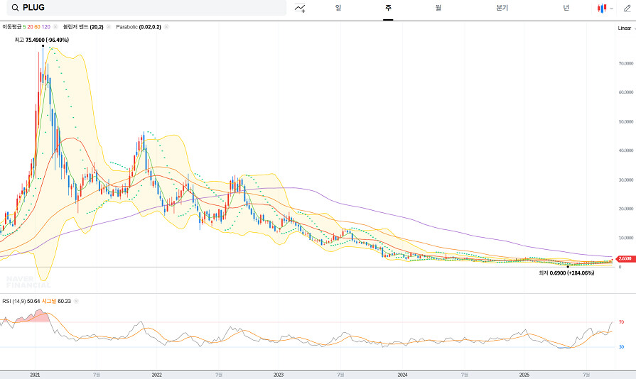
Task: Remove the moving average (이동평균) indicator
Action: [x=55, y=27]
